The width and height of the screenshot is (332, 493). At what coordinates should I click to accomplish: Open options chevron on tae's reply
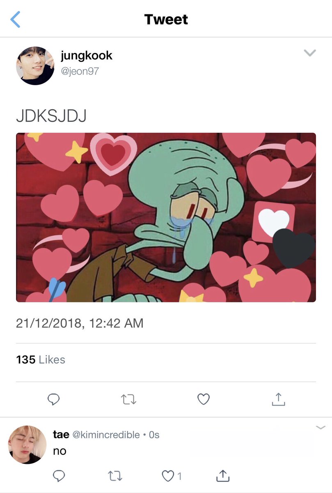point(321,428)
